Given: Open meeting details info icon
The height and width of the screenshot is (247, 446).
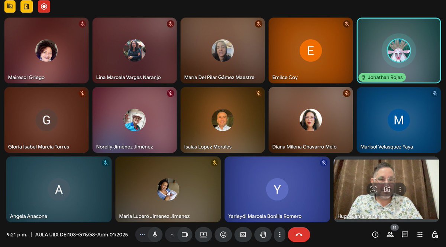Looking at the screenshot, I should (375, 235).
